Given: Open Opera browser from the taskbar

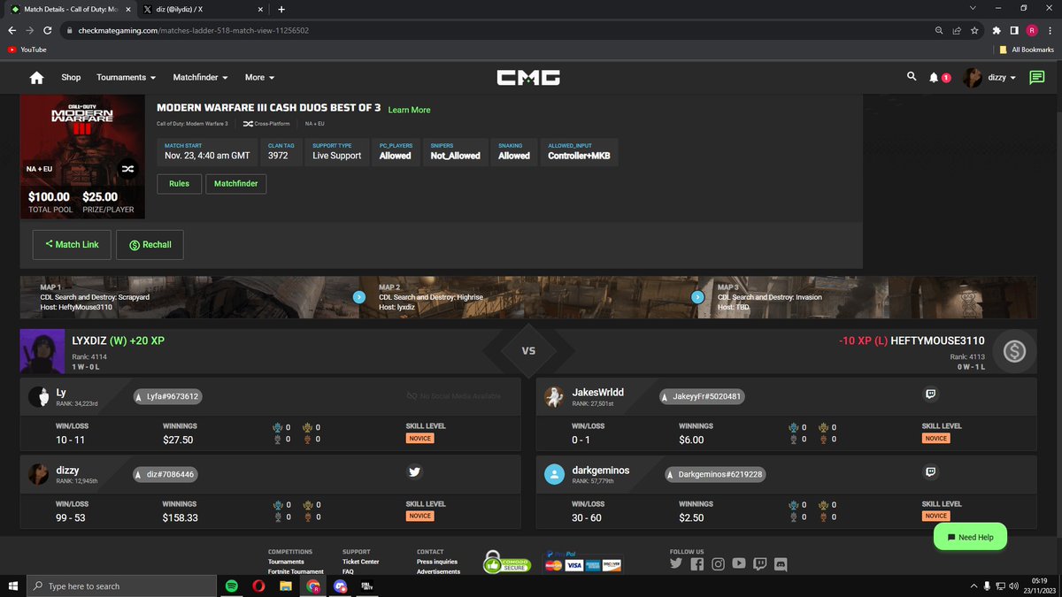Looking at the screenshot, I should [258, 586].
